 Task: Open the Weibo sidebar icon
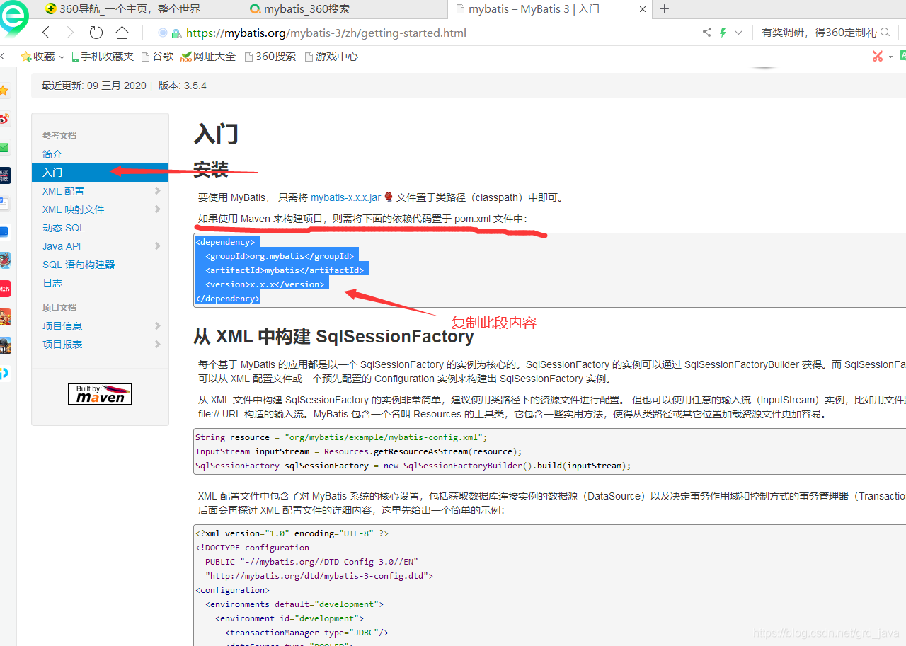point(4,119)
